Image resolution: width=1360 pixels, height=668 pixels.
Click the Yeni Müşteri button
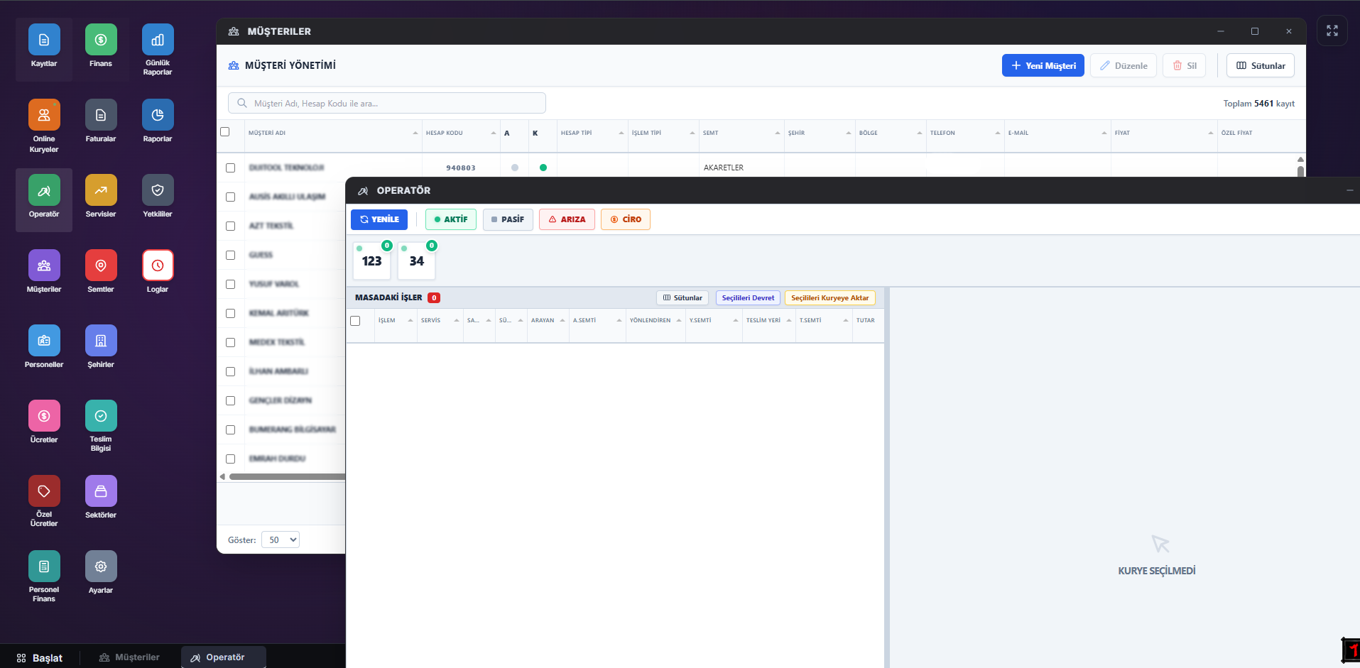point(1043,66)
